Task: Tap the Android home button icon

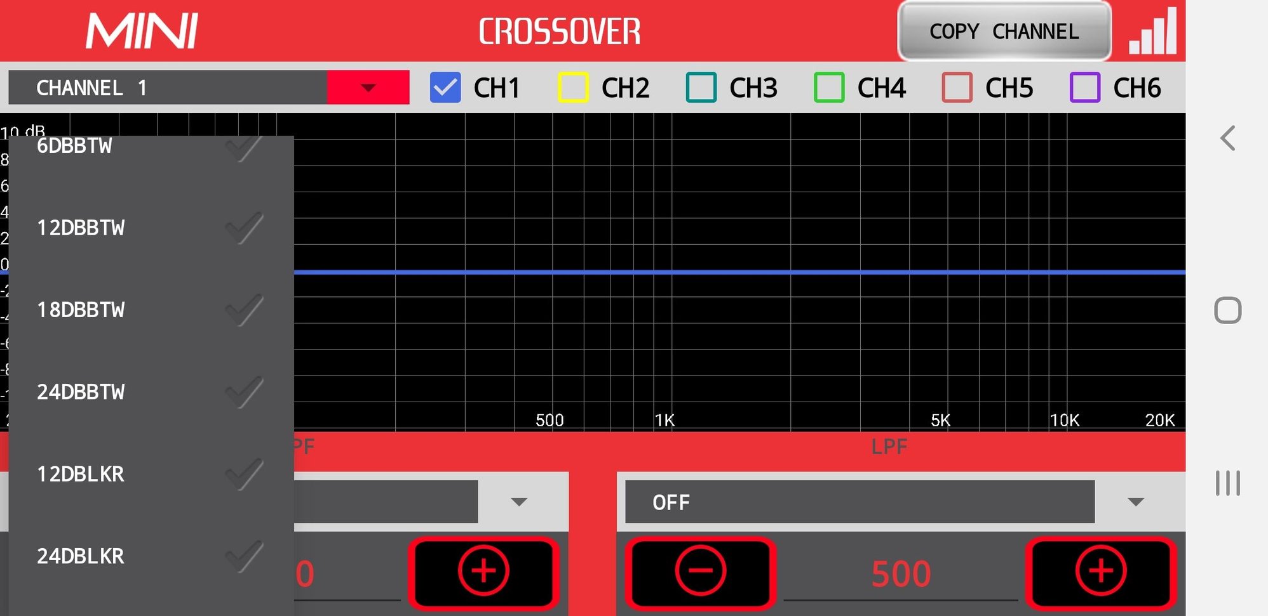Action: click(x=1227, y=310)
